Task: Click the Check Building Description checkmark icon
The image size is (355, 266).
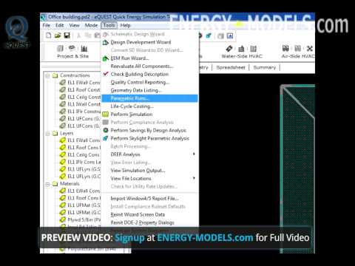Action: tap(106, 74)
